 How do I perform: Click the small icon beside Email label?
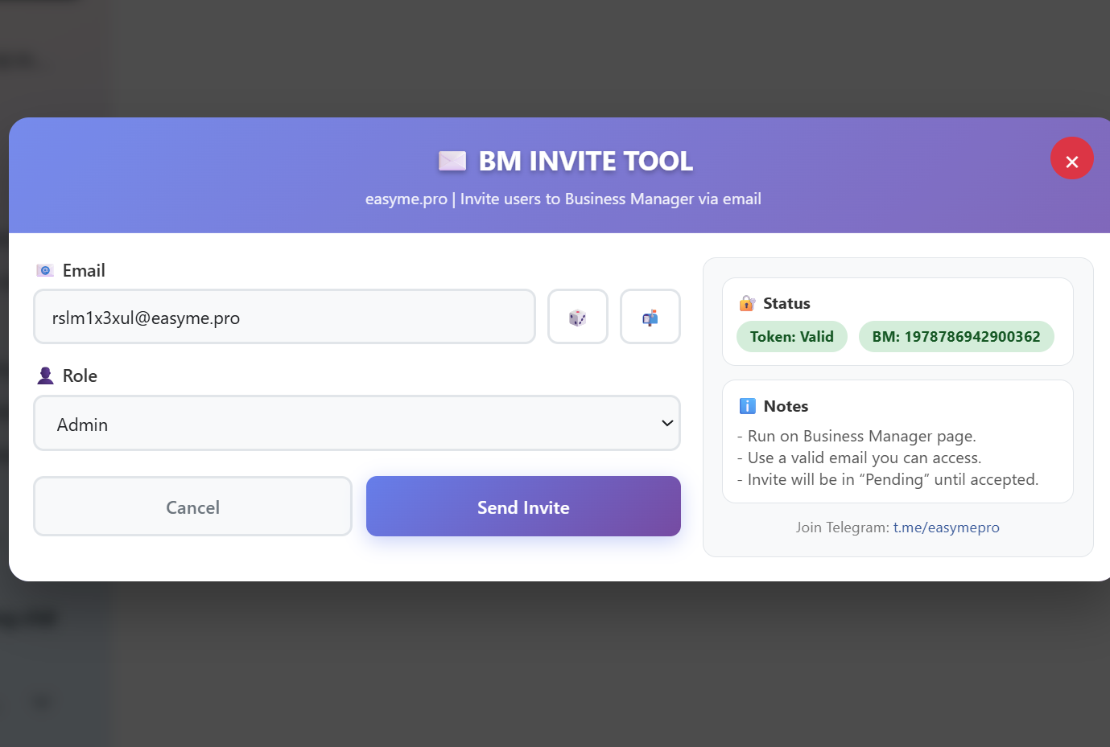pyautogui.click(x=45, y=270)
